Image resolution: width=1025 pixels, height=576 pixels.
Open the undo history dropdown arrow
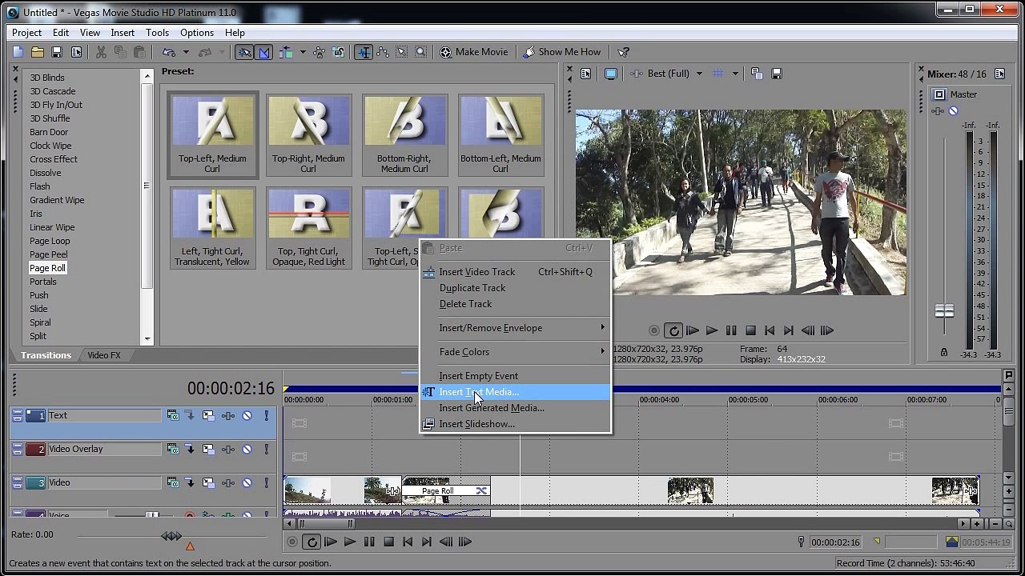tap(186, 52)
